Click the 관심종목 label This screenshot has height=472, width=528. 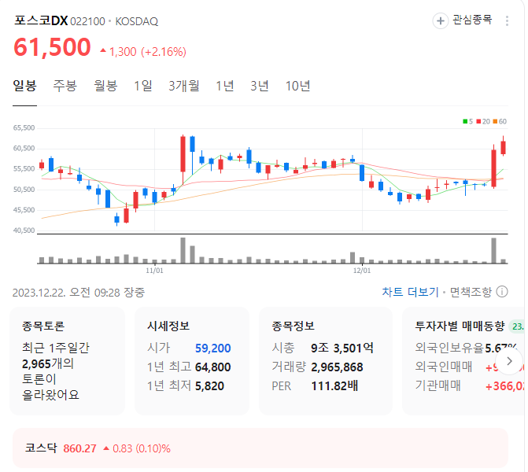point(472,20)
